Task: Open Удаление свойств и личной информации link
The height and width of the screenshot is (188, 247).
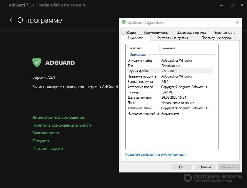Action: click(x=156, y=155)
